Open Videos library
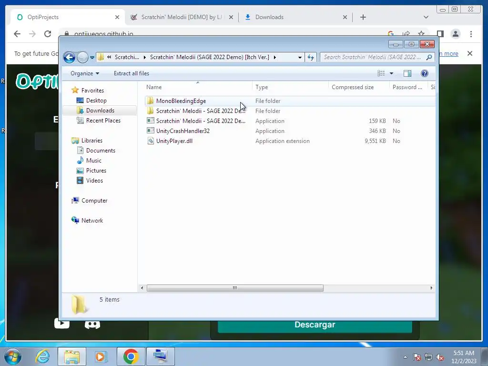488x366 pixels. [94, 181]
